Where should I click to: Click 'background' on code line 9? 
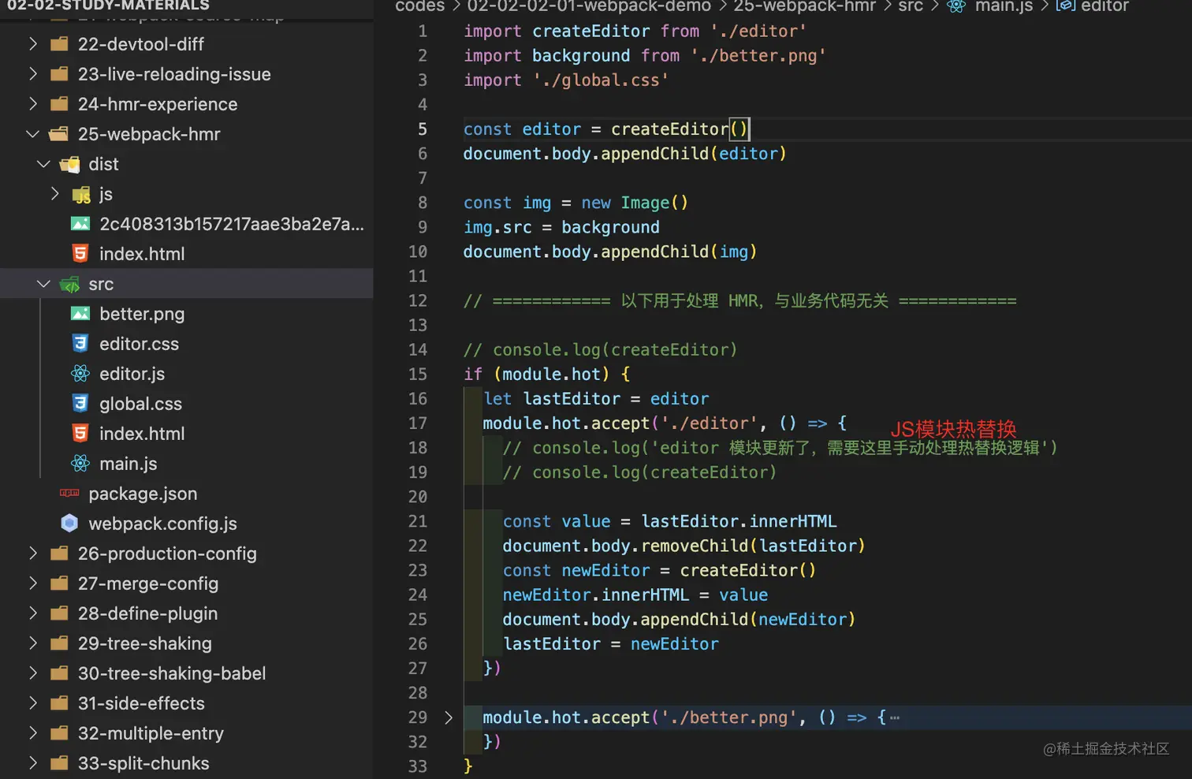(610, 227)
